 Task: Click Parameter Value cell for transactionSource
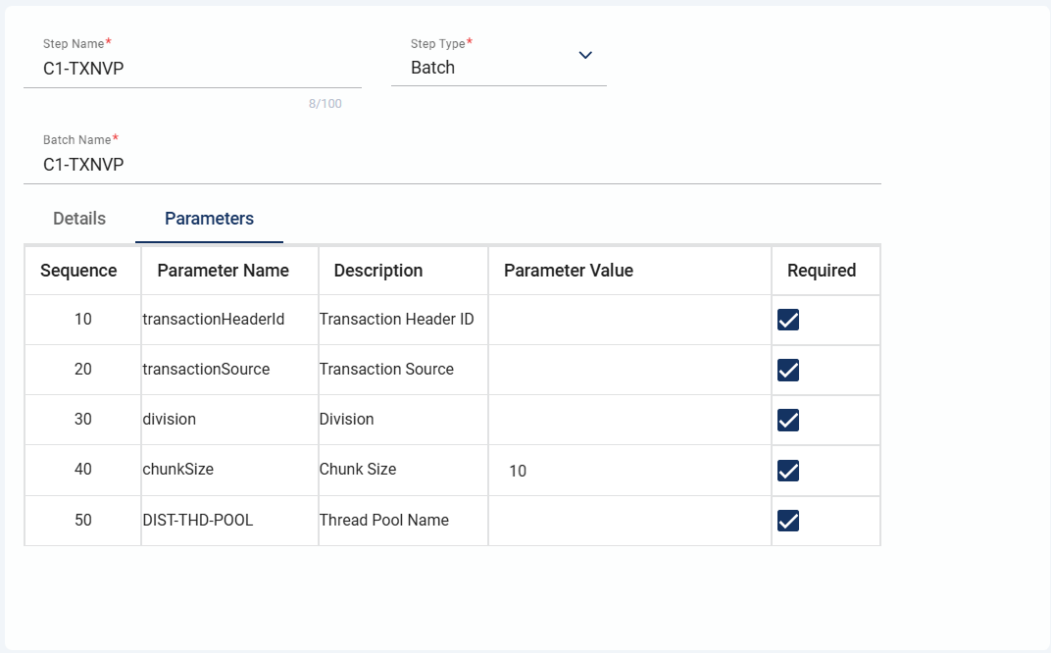coord(629,370)
